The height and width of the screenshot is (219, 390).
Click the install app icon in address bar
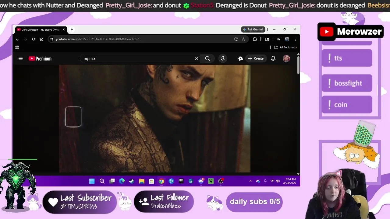pyautogui.click(x=236, y=39)
